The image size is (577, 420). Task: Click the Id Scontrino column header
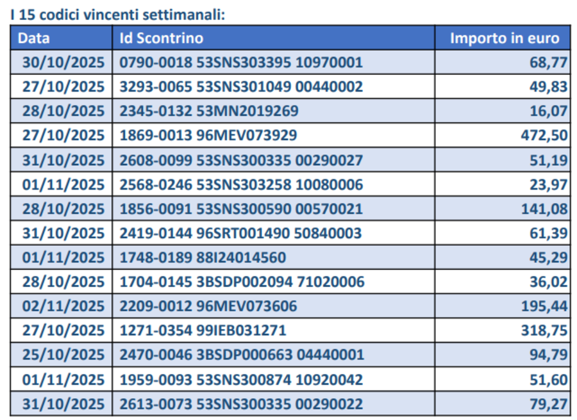(161, 38)
